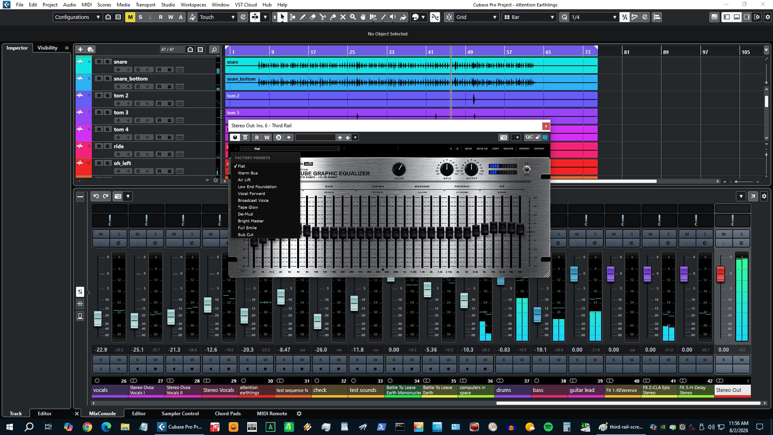This screenshot has width=773, height=435.
Task: Open Windows Start menu
Action: click(x=10, y=427)
